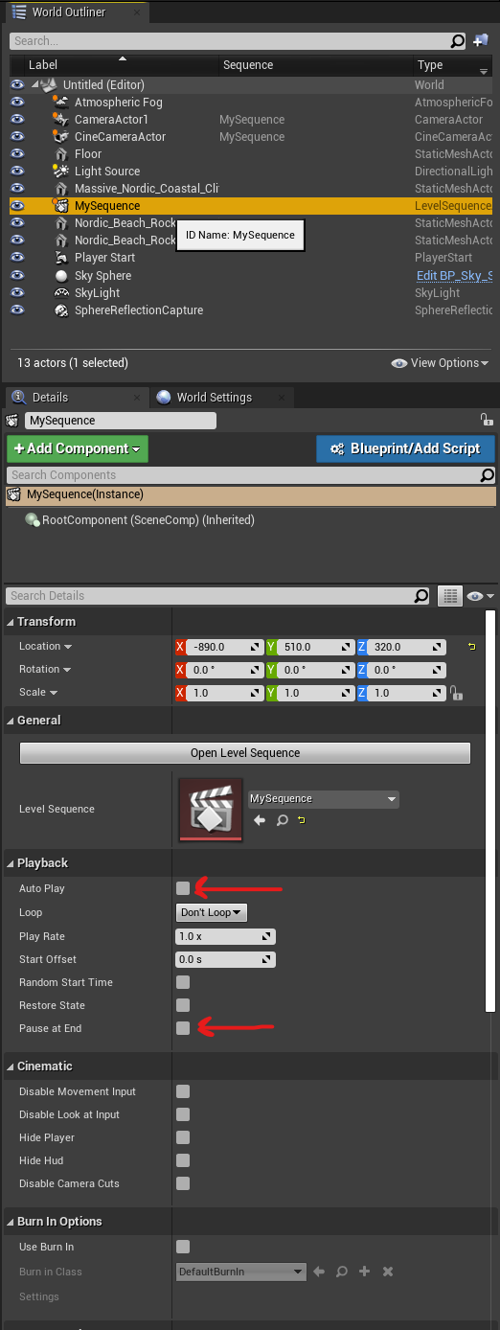Open the Don't Loop dropdown
Image resolution: width=500 pixels, height=1330 pixels.
click(212, 912)
